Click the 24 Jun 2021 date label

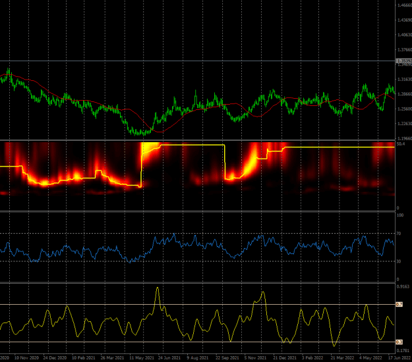[x=169, y=357]
